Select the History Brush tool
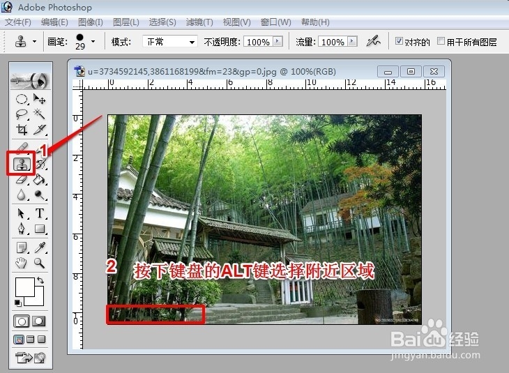Screen dimensions: 509x373 pos(40,164)
